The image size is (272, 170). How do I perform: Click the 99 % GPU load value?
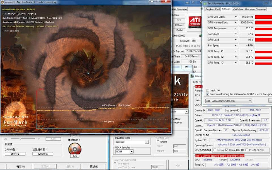click(247, 40)
